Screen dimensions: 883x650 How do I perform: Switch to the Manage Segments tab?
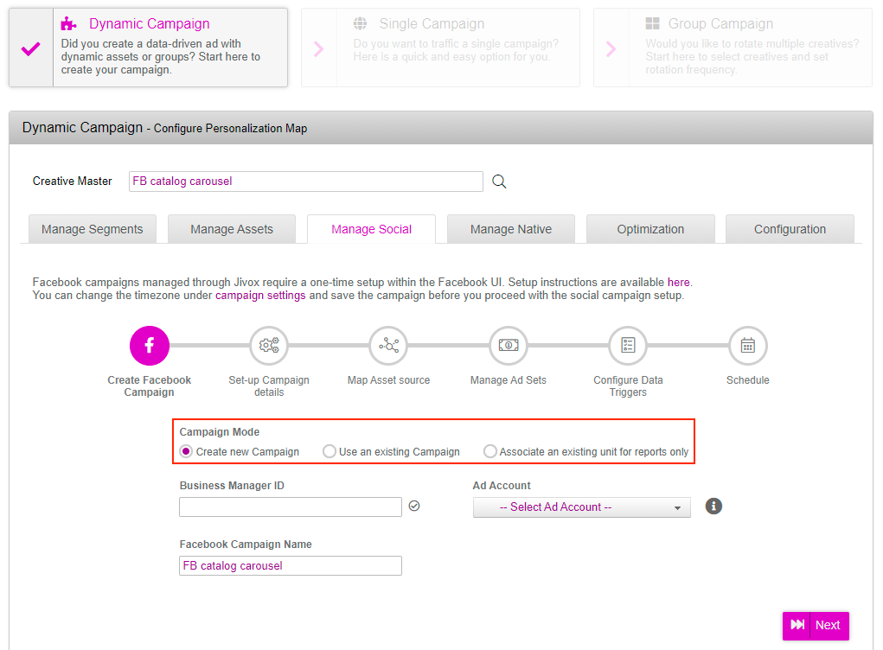pyautogui.click(x=93, y=229)
